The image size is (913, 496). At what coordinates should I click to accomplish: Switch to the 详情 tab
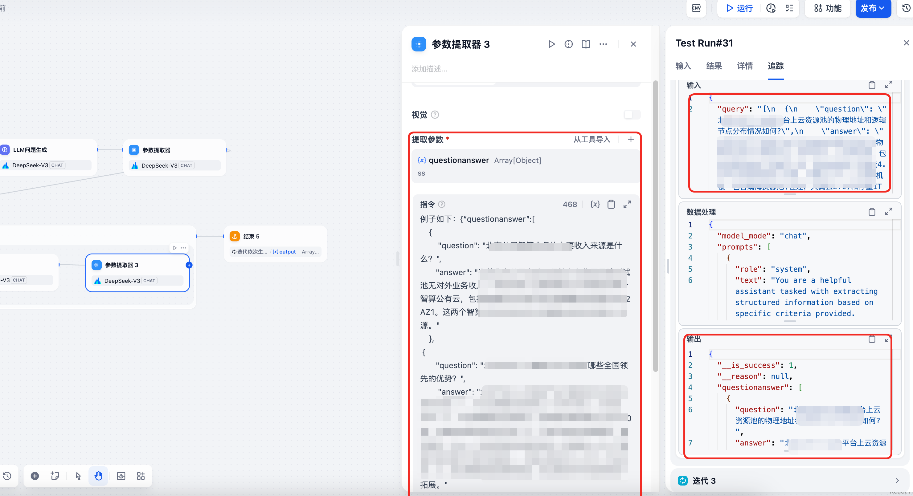point(745,66)
